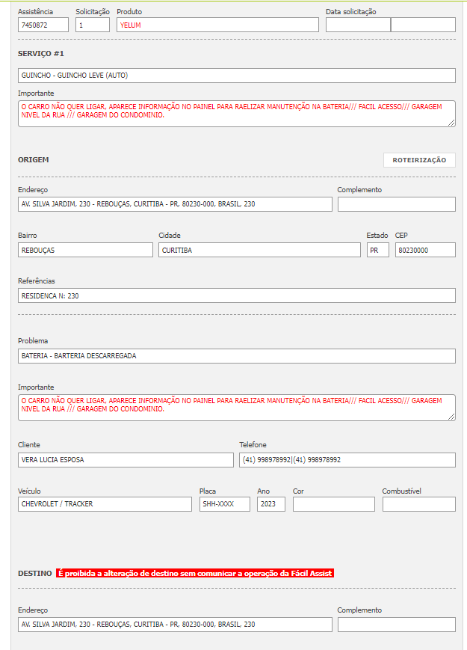This screenshot has width=467, height=650.
Task: Click the Importante text area under Serviço #1
Action: point(236,113)
